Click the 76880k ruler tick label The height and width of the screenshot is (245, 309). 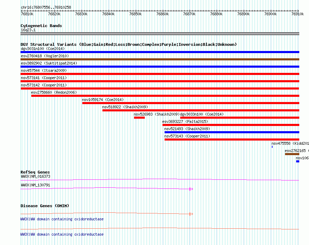pos(216,14)
